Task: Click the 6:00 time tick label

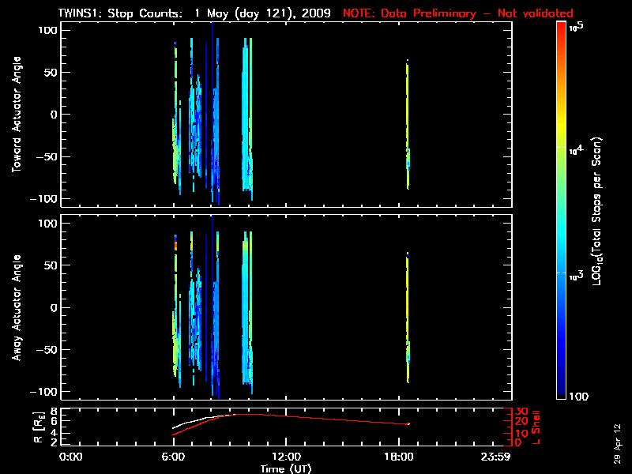Action: click(173, 457)
